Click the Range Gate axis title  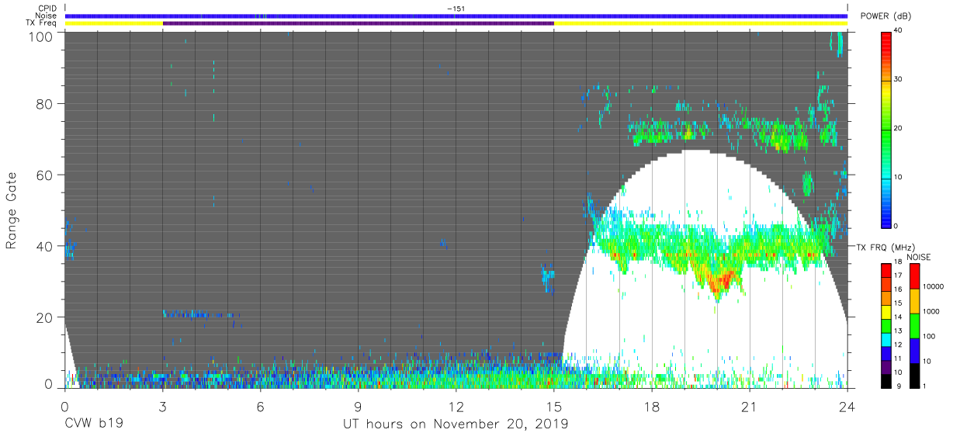(12, 210)
